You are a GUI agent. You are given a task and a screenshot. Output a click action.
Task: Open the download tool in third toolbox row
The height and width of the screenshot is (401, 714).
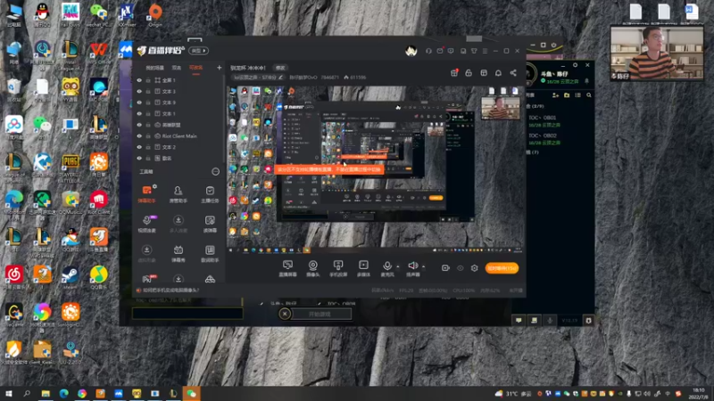pos(146,254)
